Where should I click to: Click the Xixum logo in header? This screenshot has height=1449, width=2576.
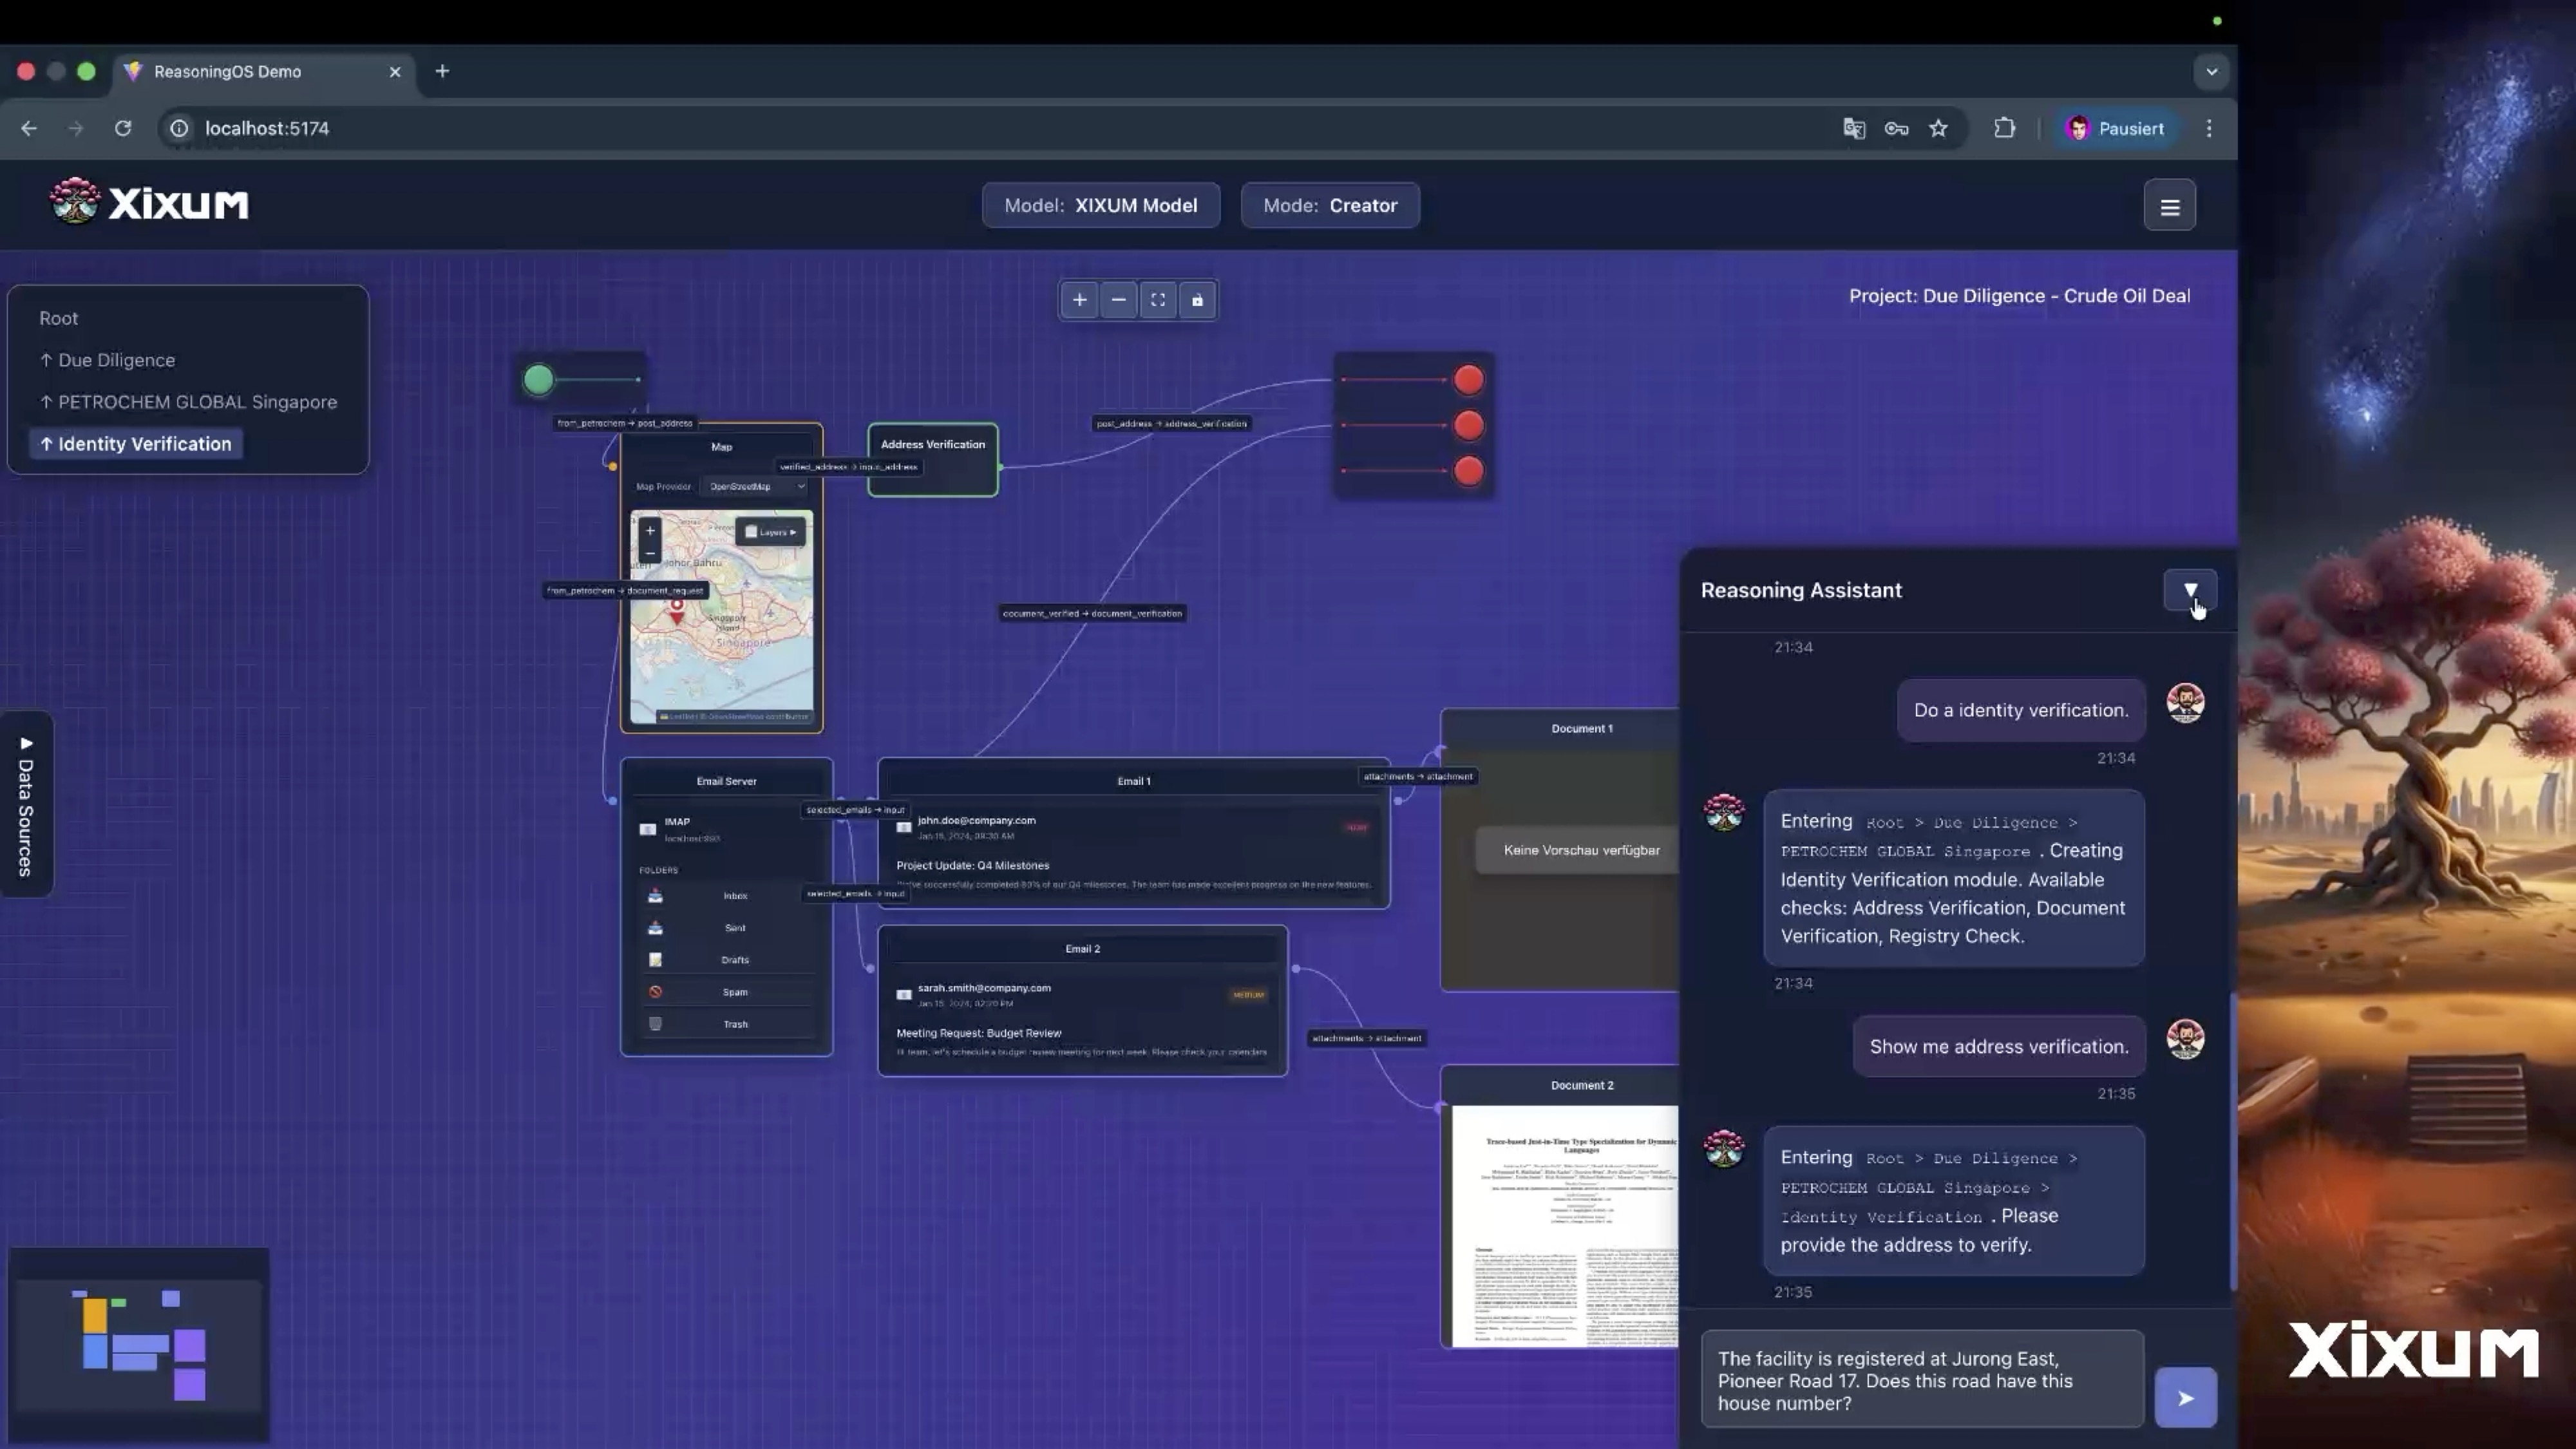149,203
